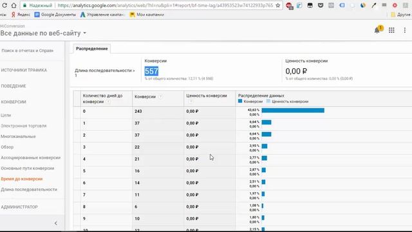Open the Мои кампании bookmark
This screenshot has height=232, width=412.
pos(147,15)
